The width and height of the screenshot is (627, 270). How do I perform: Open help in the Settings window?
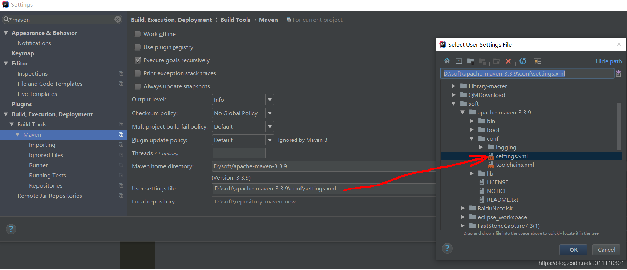pos(11,229)
